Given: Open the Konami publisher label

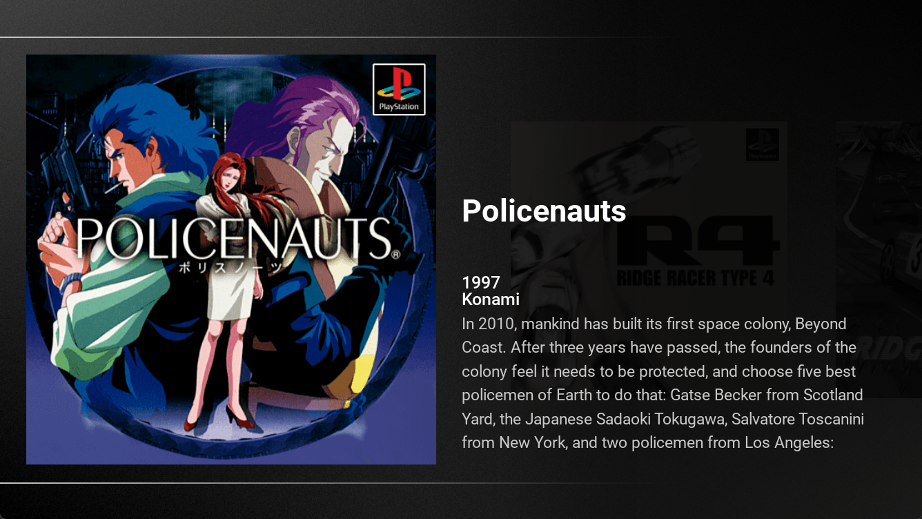Looking at the screenshot, I should pyautogui.click(x=491, y=300).
